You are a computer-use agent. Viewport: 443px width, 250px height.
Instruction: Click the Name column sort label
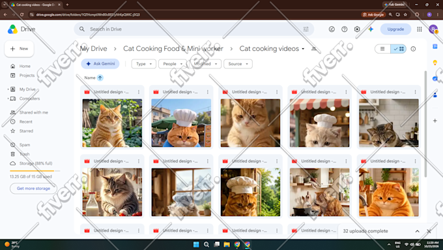90,78
